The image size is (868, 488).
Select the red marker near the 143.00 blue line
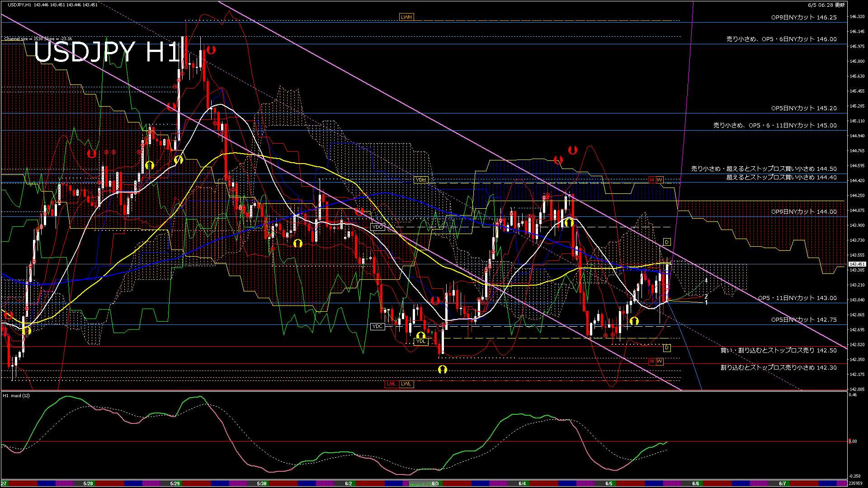(435, 300)
